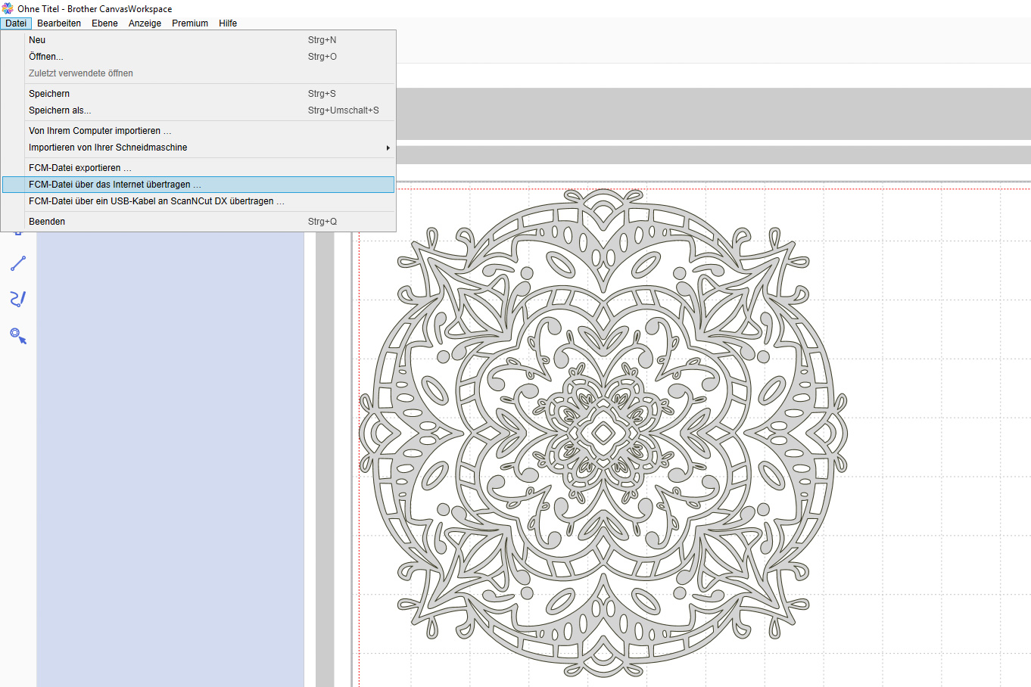Screen dimensions: 1031x687
Task: Choose 'FCM-Datei über das Internet übertragen …'
Action: tap(115, 185)
